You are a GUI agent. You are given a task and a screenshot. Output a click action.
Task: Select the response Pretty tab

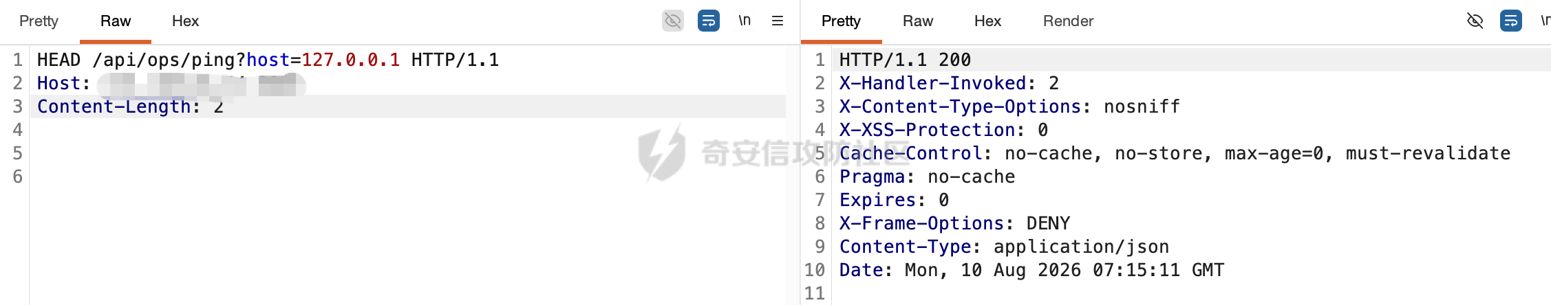(x=841, y=21)
